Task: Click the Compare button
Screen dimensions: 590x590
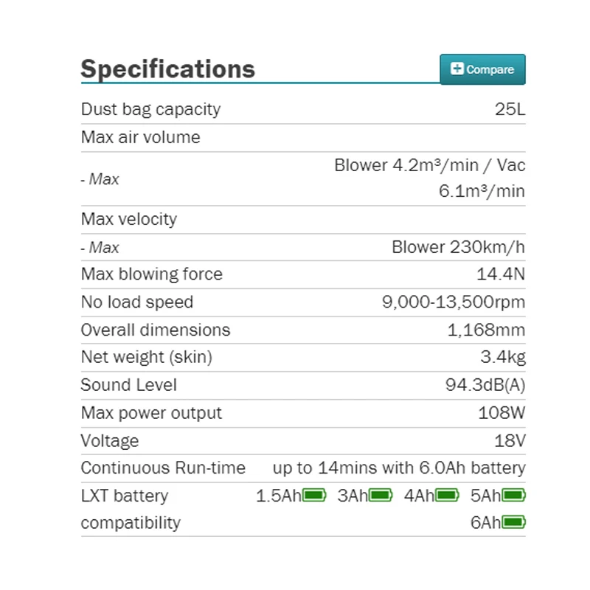Action: [x=482, y=69]
